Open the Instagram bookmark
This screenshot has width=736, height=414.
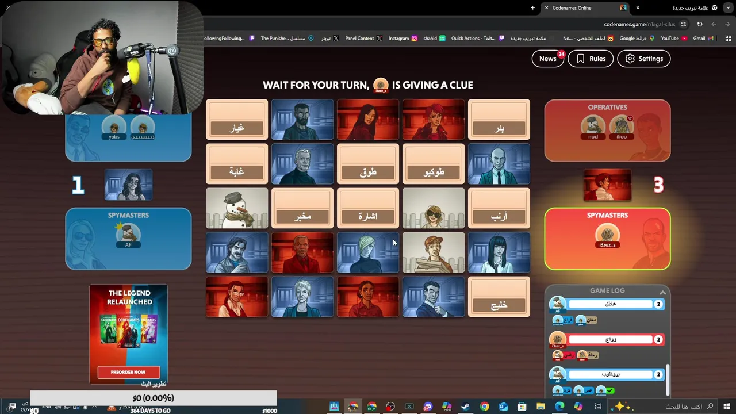pos(402,39)
